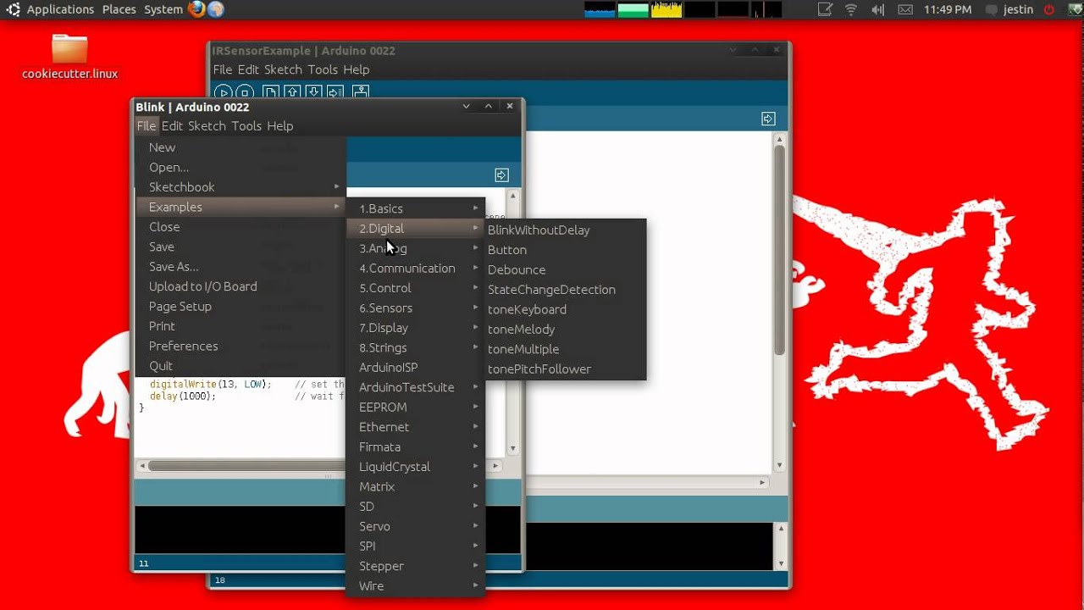Choose Quit from the File menu
Screen dimensions: 1084x610
coord(241,366)
